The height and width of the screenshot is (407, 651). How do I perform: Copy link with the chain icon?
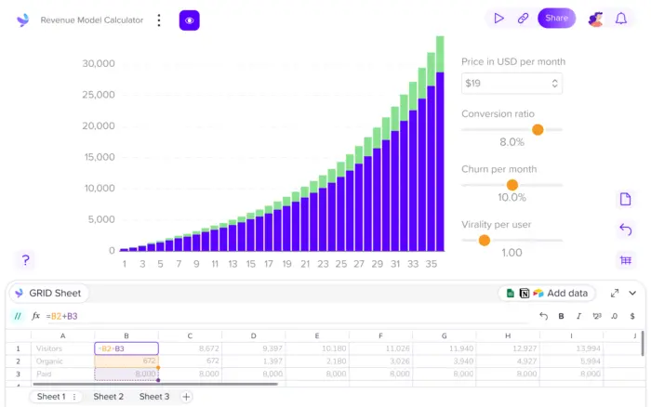pyautogui.click(x=523, y=19)
